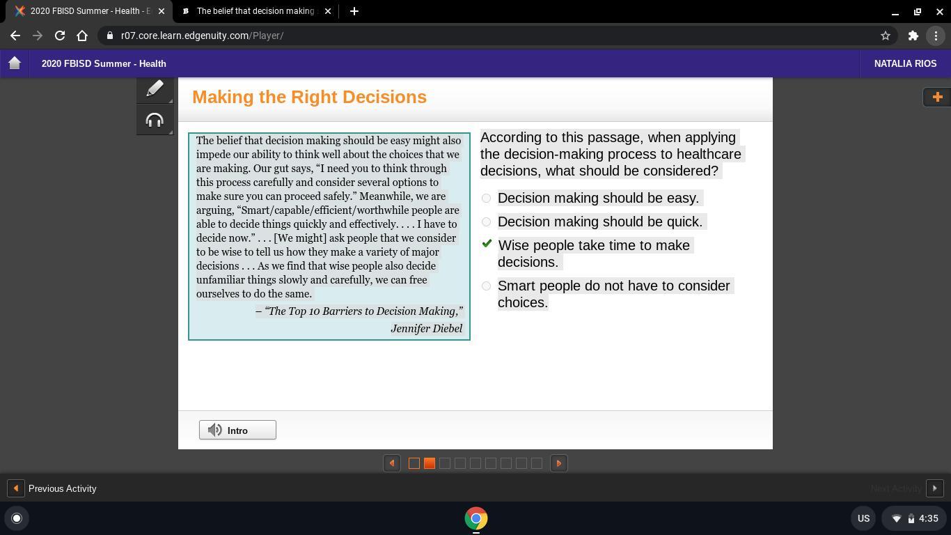This screenshot has height=535, width=951.
Task: Play the Intro audio
Action: point(237,430)
